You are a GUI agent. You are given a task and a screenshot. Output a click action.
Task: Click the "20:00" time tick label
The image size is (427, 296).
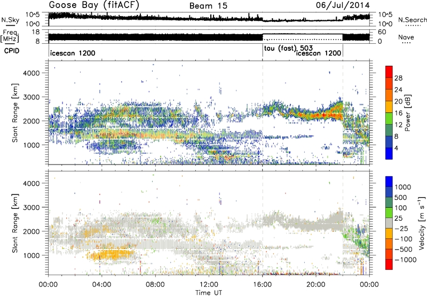tap(316, 285)
